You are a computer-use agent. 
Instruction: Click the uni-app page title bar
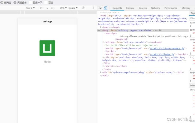pos(47,21)
